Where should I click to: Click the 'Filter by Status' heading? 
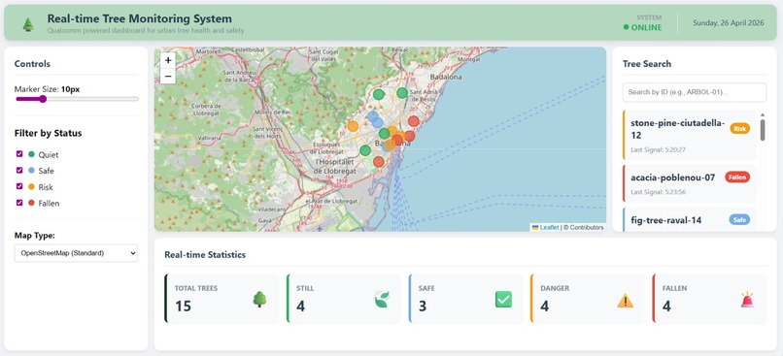coord(48,133)
